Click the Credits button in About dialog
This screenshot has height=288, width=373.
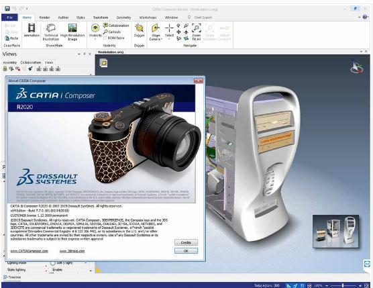(186, 242)
